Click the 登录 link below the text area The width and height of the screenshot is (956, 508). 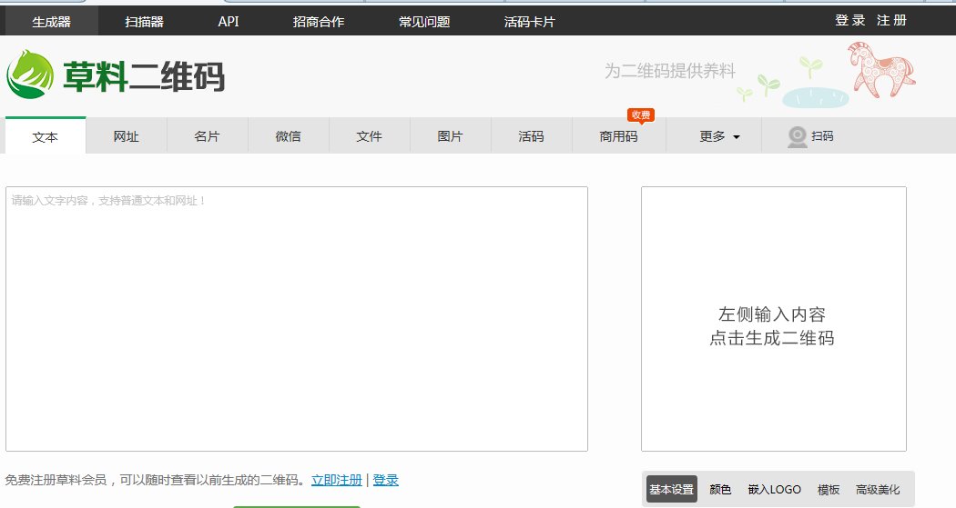[x=385, y=480]
